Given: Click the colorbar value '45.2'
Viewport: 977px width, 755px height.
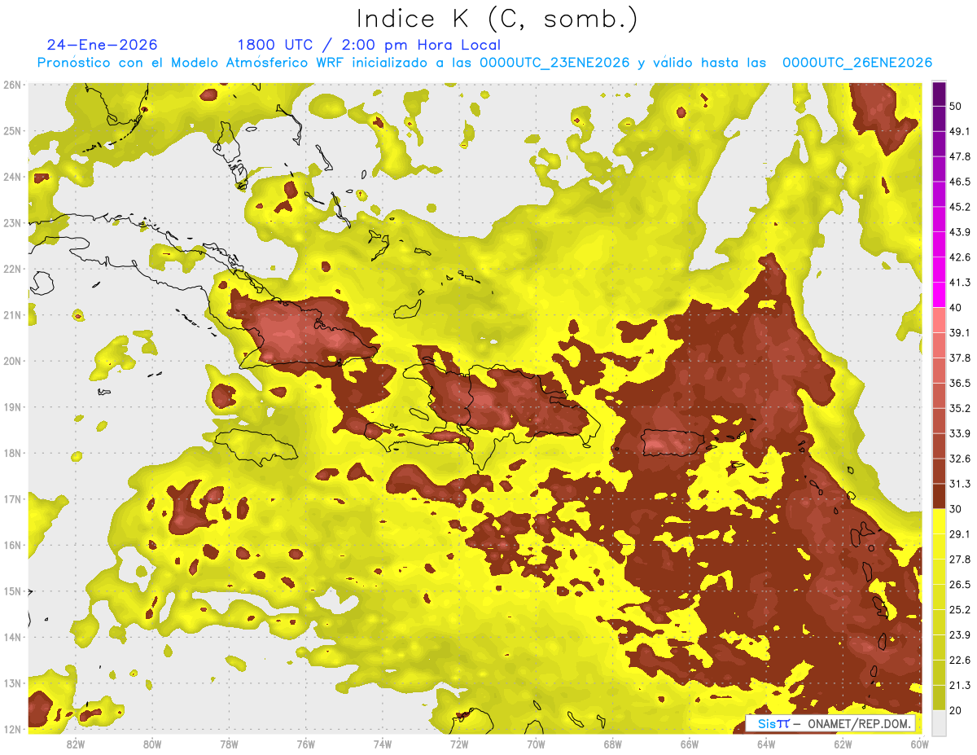Looking at the screenshot, I should tap(960, 207).
